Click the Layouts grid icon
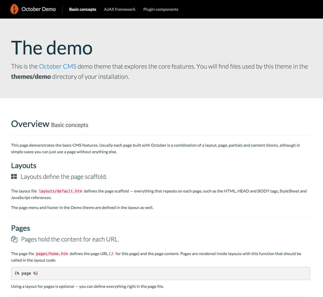The width and height of the screenshot is (323, 297). click(14, 176)
